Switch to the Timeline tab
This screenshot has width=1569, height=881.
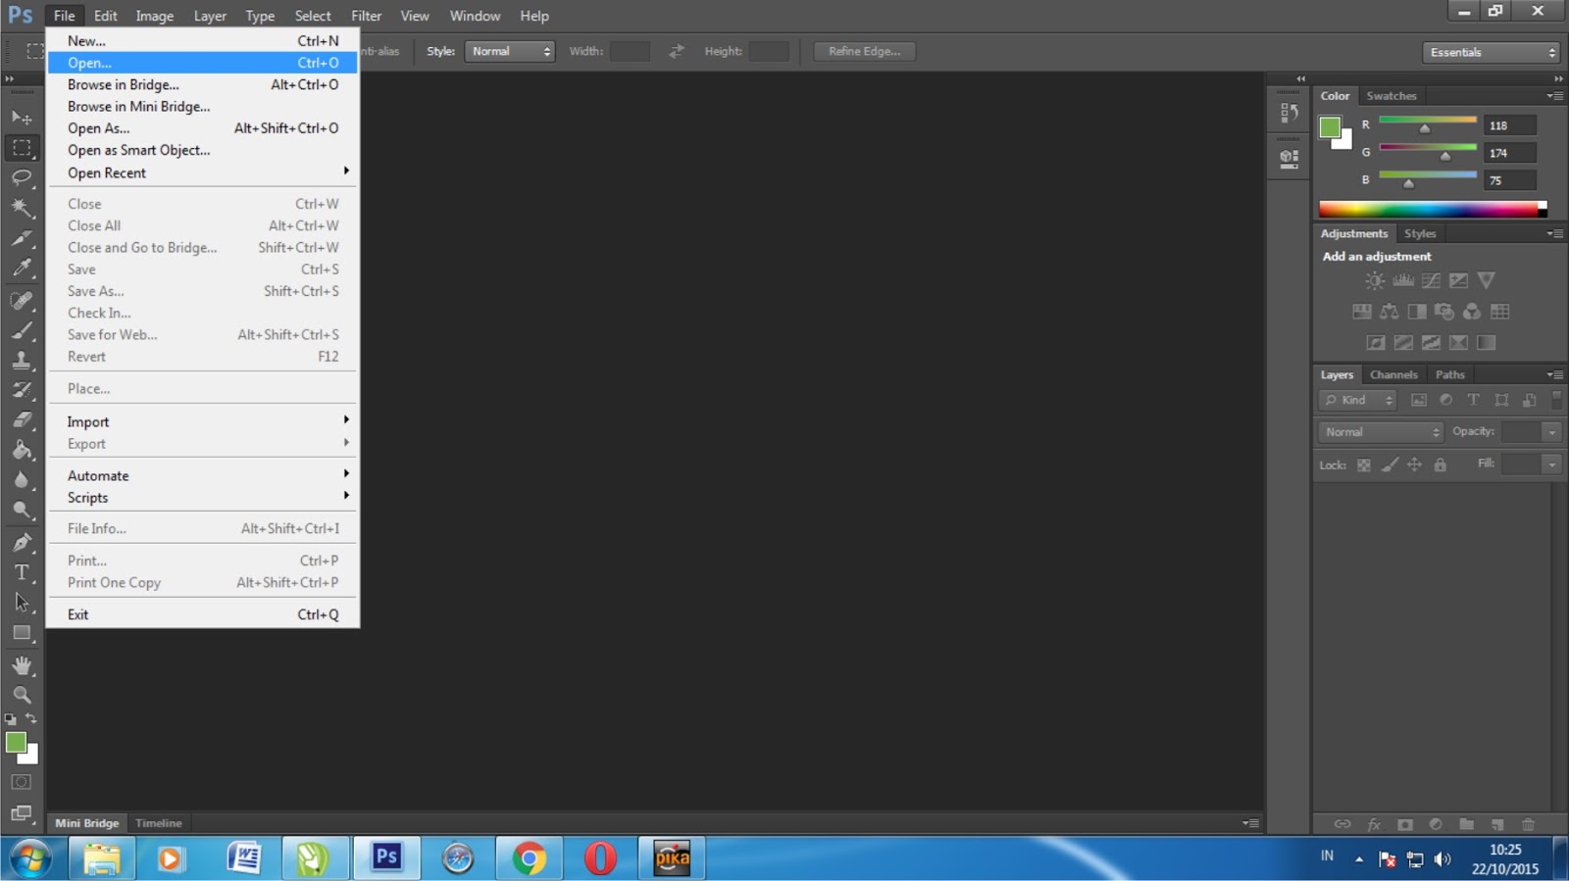pyautogui.click(x=159, y=823)
